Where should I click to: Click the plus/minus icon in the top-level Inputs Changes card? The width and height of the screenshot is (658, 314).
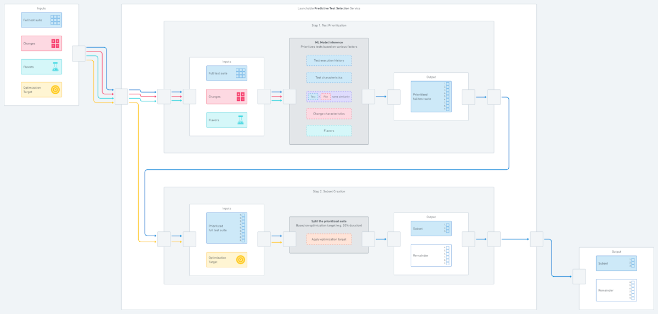pyautogui.click(x=55, y=43)
